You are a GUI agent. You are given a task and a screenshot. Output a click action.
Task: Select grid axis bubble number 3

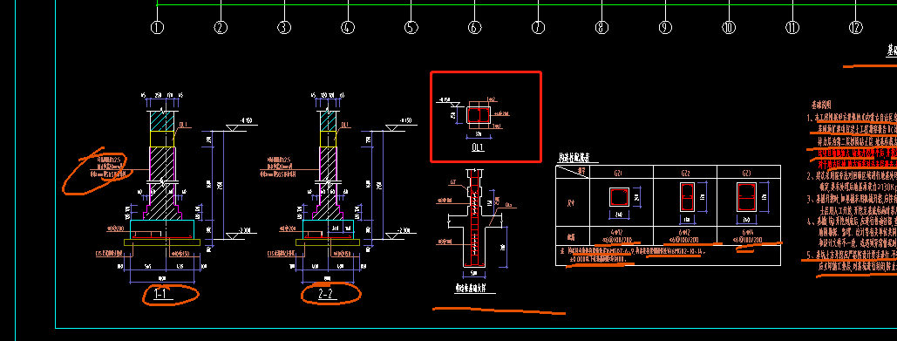coord(284,27)
